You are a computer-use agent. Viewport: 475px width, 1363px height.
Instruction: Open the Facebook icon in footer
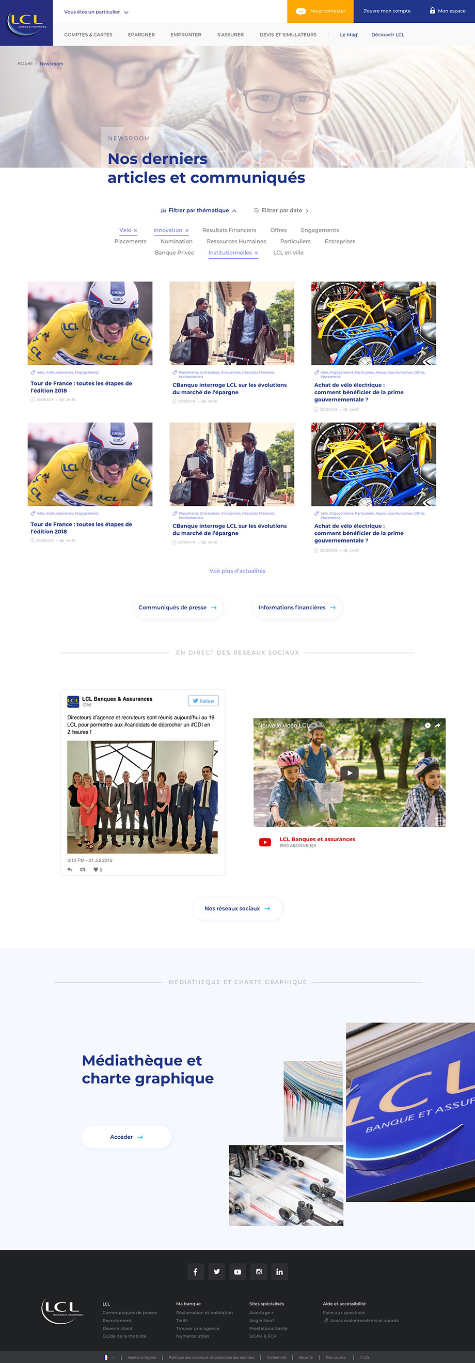pyautogui.click(x=196, y=1272)
